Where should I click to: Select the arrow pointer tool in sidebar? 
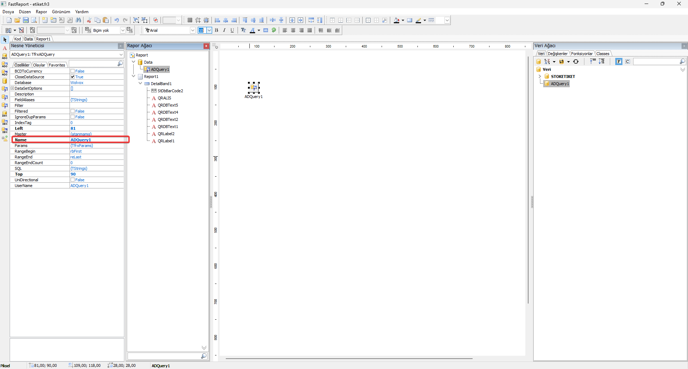tap(5, 40)
